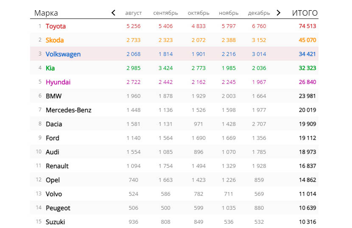Select the Mercedes-Benz row label
The image size is (352, 228).
[68, 110]
